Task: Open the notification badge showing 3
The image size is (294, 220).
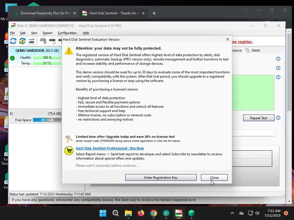Action: tap(286, 213)
